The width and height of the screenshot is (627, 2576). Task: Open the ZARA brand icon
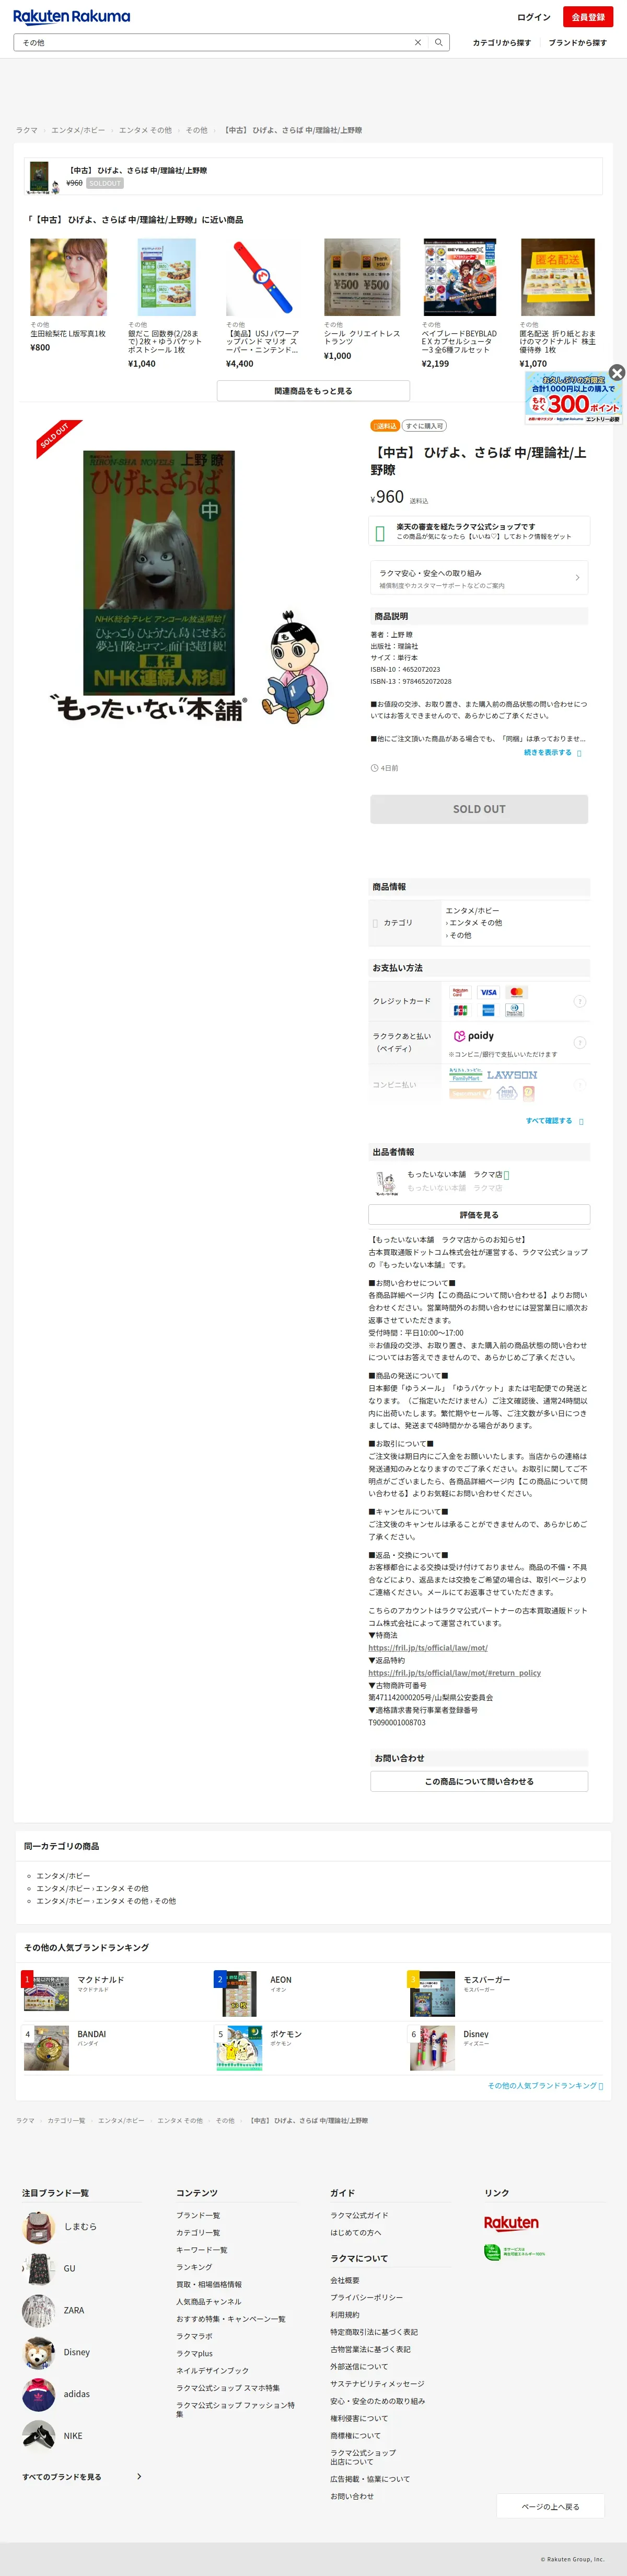pos(39,2311)
